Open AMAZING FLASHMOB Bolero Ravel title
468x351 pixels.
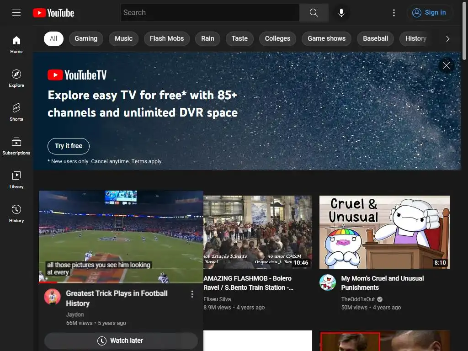coord(248,282)
